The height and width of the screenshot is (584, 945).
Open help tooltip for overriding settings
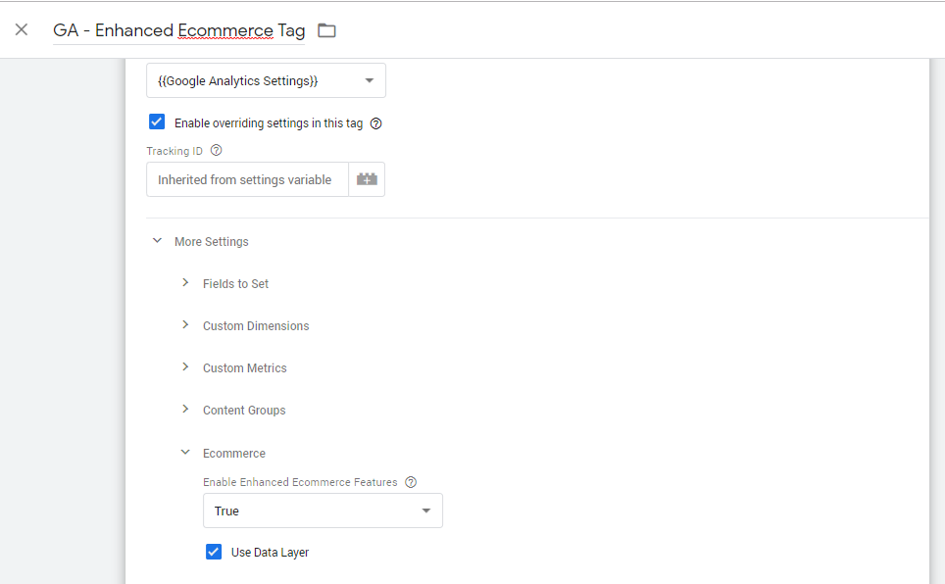pos(376,122)
